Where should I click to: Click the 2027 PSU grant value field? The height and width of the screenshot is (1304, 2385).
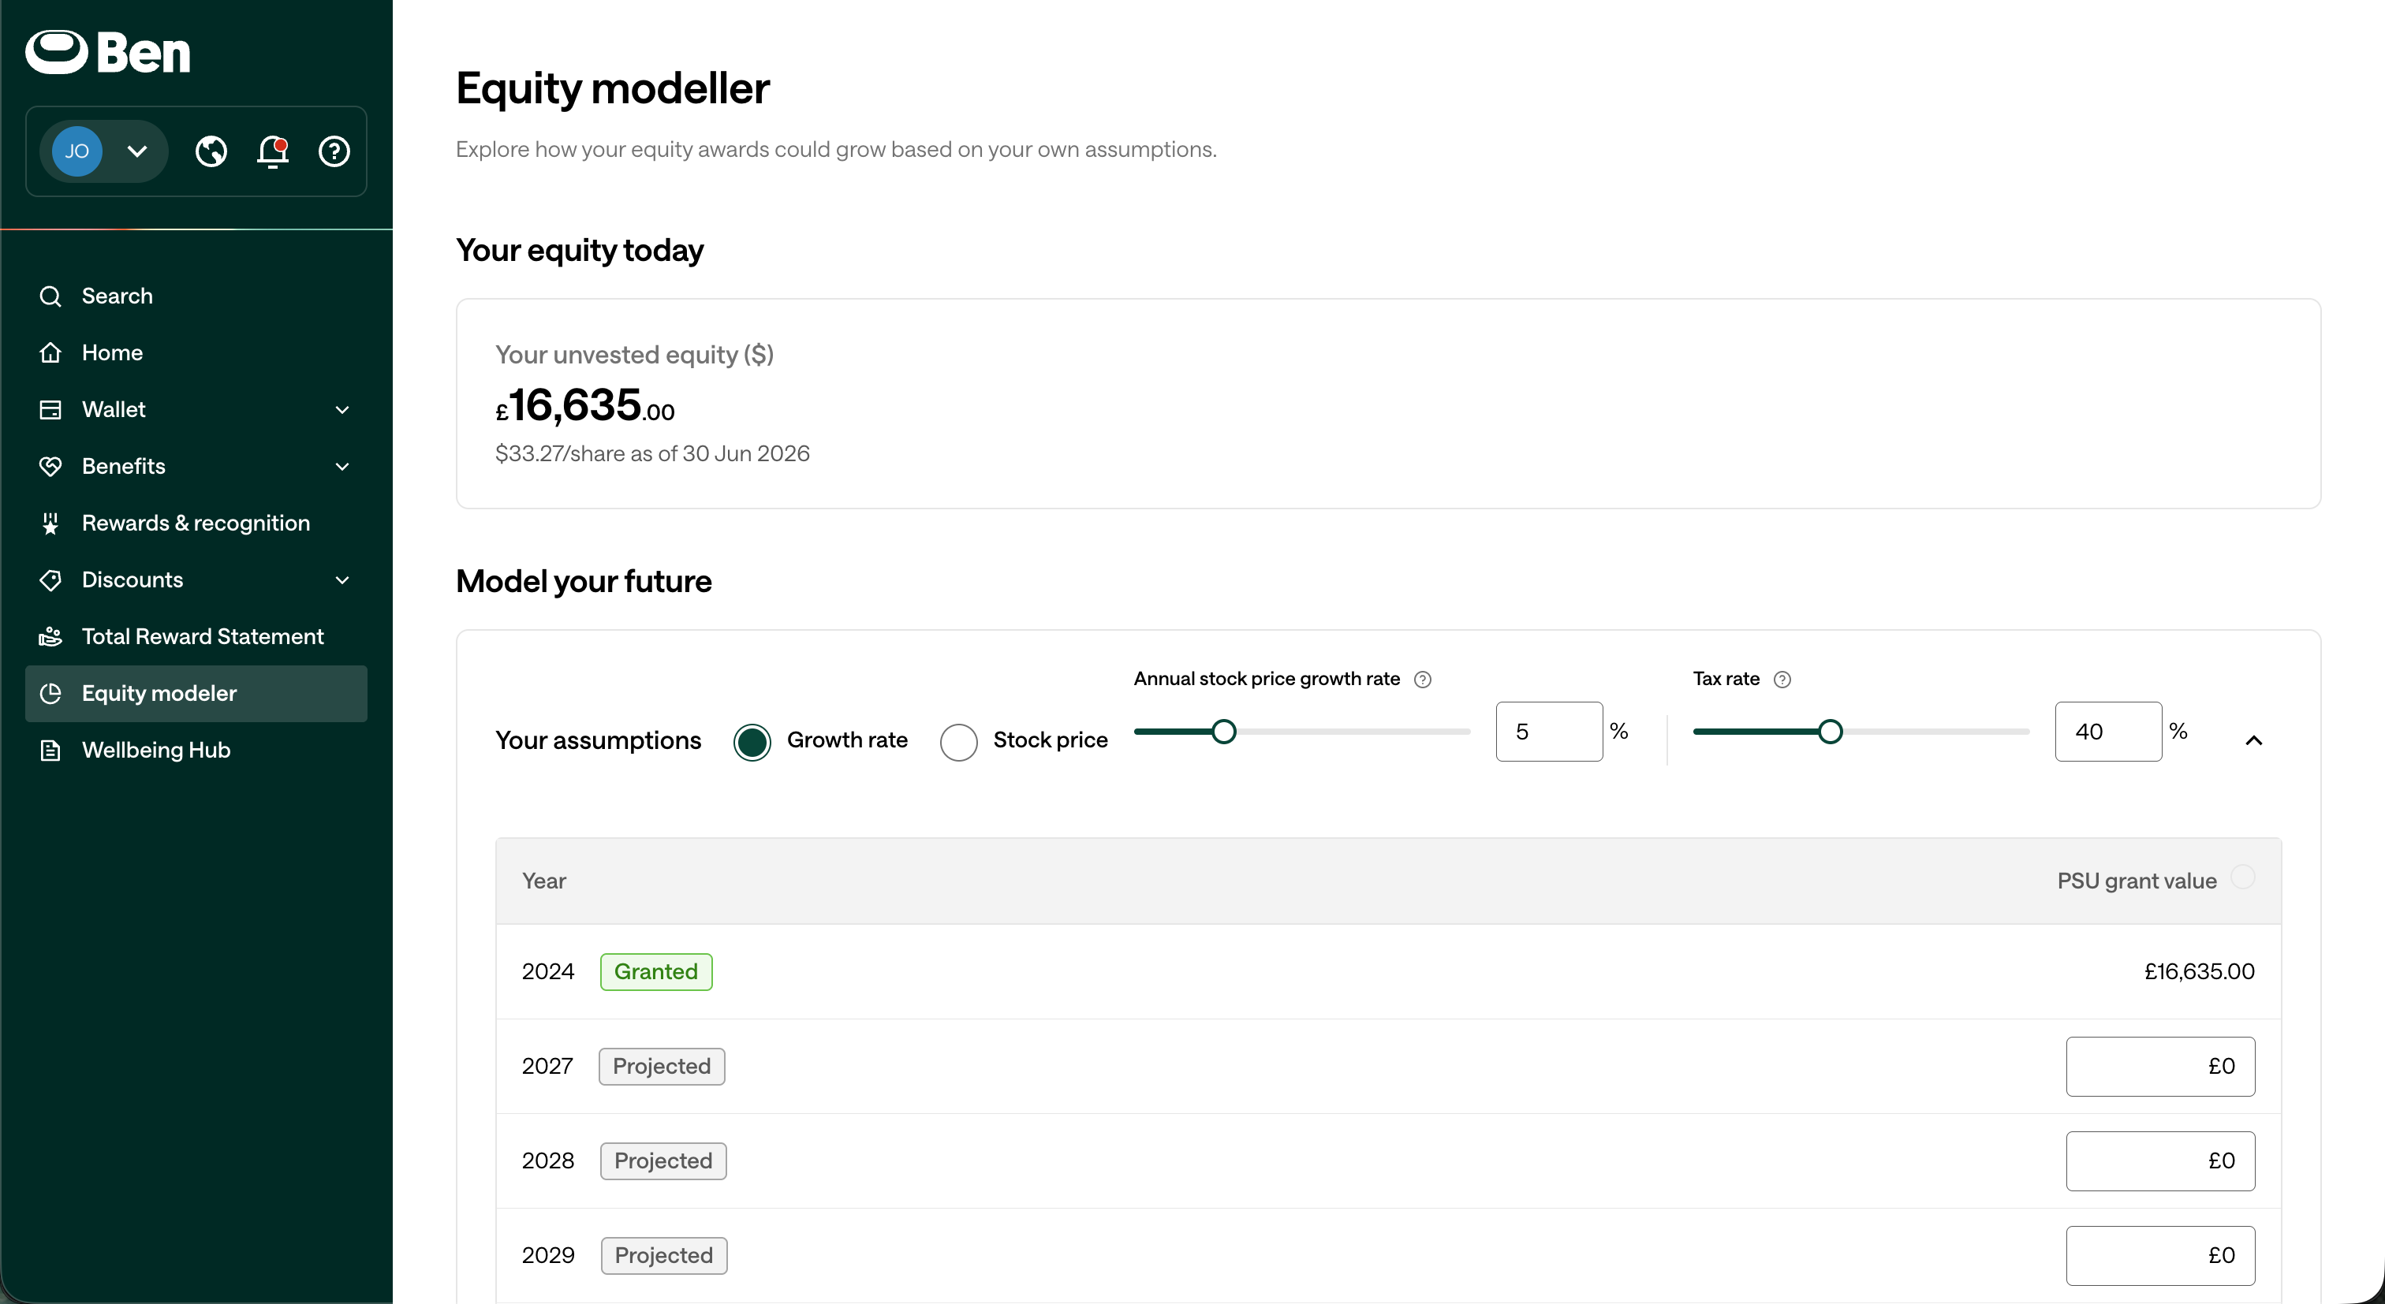(x=2160, y=1066)
